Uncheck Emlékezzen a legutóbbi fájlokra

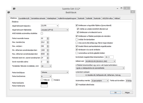click(77, 25)
